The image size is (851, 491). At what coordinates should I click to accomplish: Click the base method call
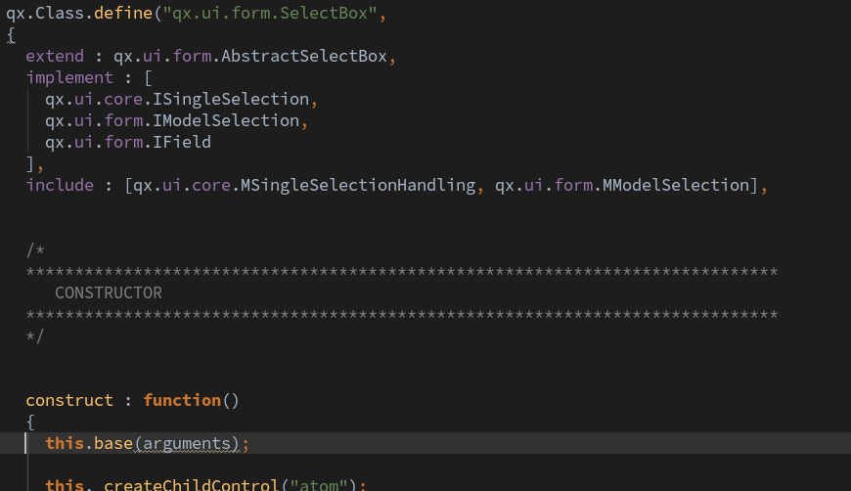(x=113, y=443)
